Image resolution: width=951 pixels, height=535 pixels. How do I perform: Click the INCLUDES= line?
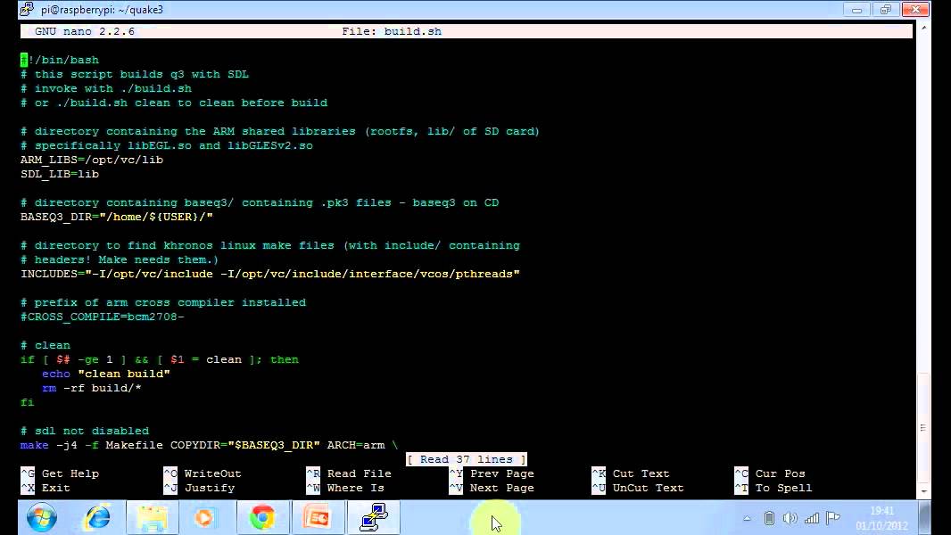270,274
